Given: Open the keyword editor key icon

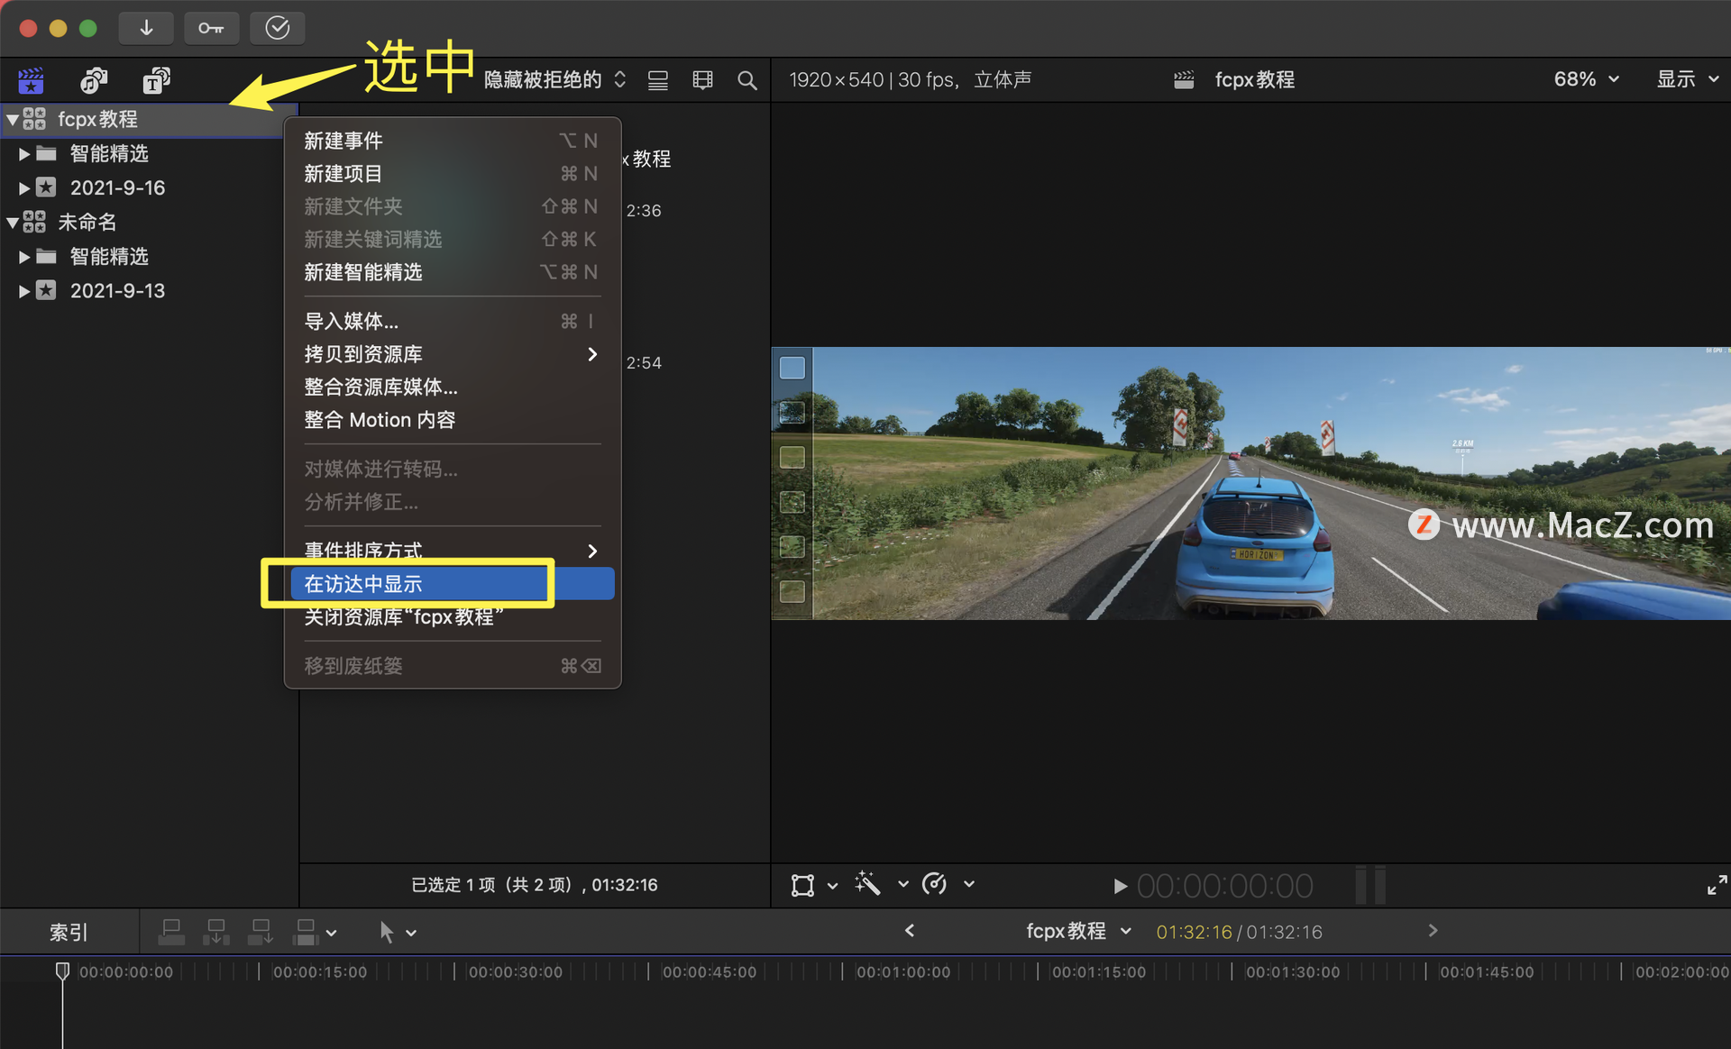Looking at the screenshot, I should click(211, 28).
